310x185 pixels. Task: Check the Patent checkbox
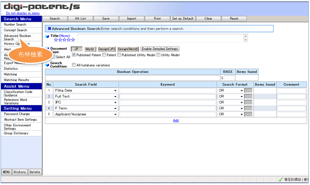pos(104,55)
